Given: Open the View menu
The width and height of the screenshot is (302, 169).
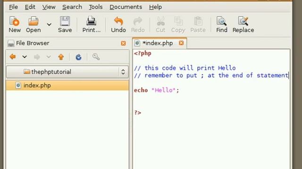Looking at the screenshot, I should coord(49,7).
